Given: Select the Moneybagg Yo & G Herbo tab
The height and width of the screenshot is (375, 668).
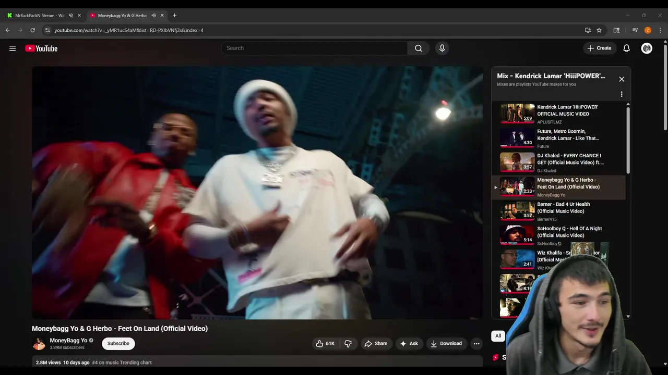Looking at the screenshot, I should click(122, 16).
